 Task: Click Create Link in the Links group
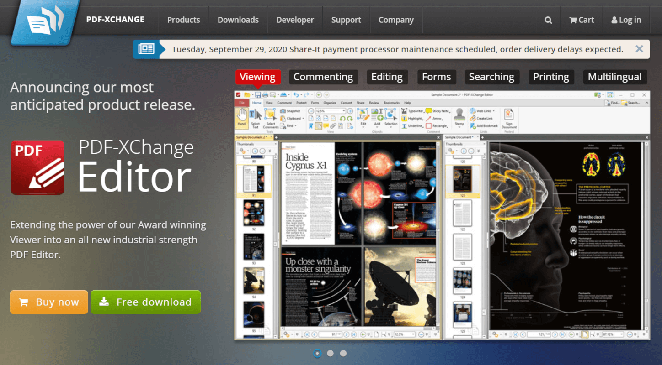481,118
